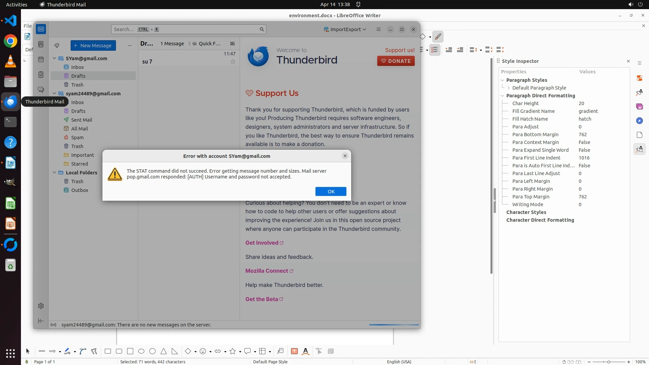Open the tasks space icon
The image size is (649, 365).
point(41,75)
